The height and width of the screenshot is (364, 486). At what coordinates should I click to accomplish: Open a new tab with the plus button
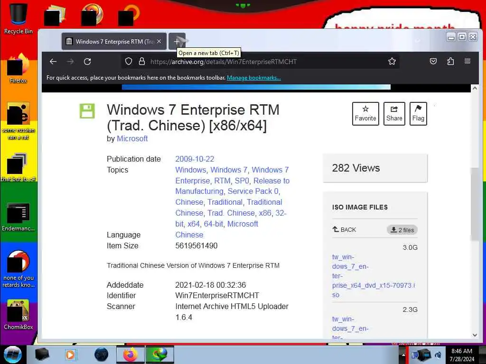[177, 42]
